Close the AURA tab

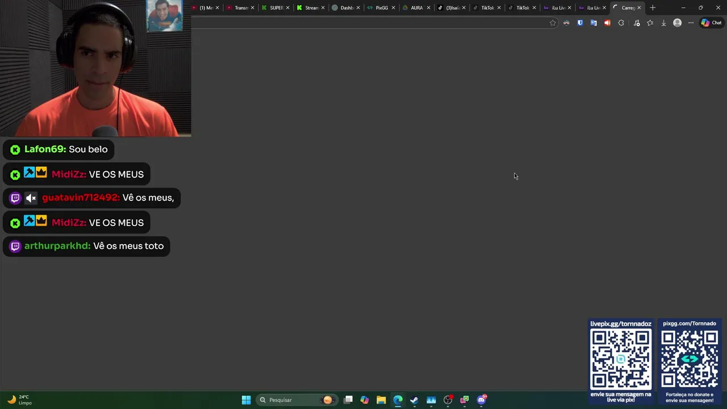point(428,8)
